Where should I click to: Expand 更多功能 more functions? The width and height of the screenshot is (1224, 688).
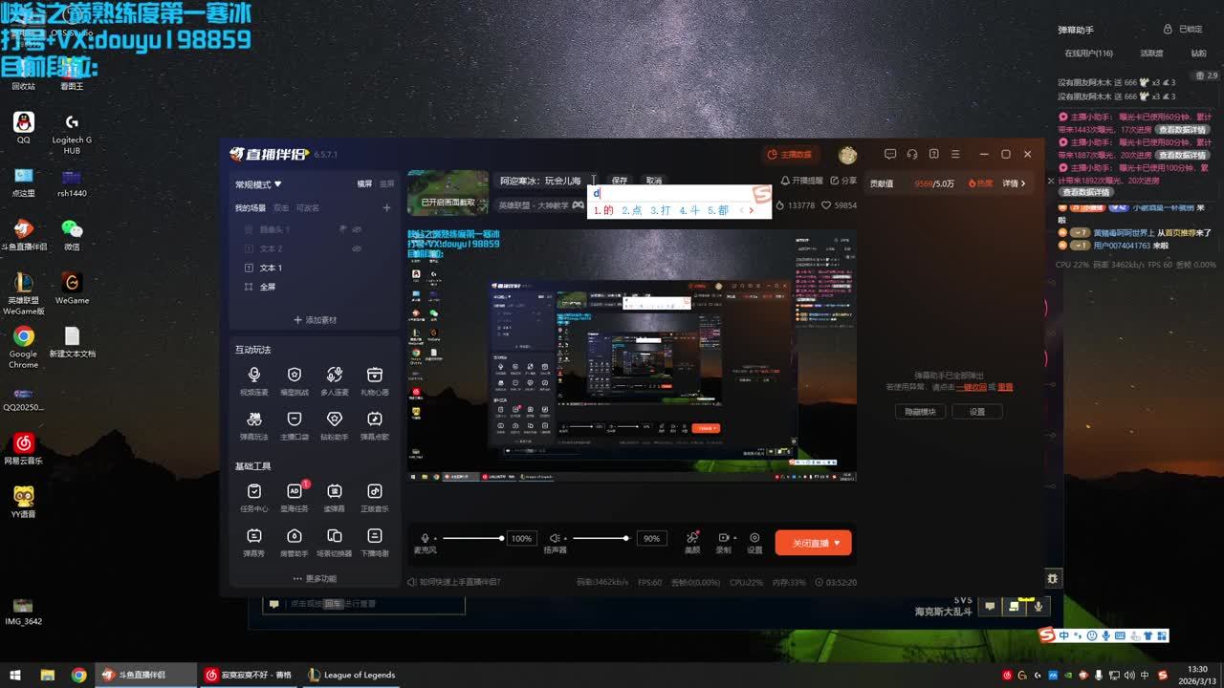[x=315, y=578]
